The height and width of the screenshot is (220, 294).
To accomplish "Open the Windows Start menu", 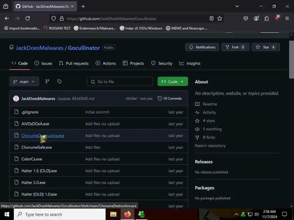I will click(x=7, y=214).
